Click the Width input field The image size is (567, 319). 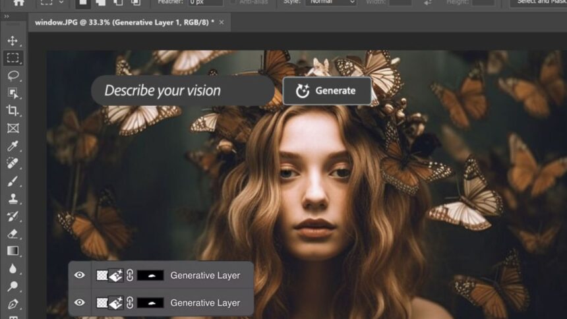[x=400, y=2]
